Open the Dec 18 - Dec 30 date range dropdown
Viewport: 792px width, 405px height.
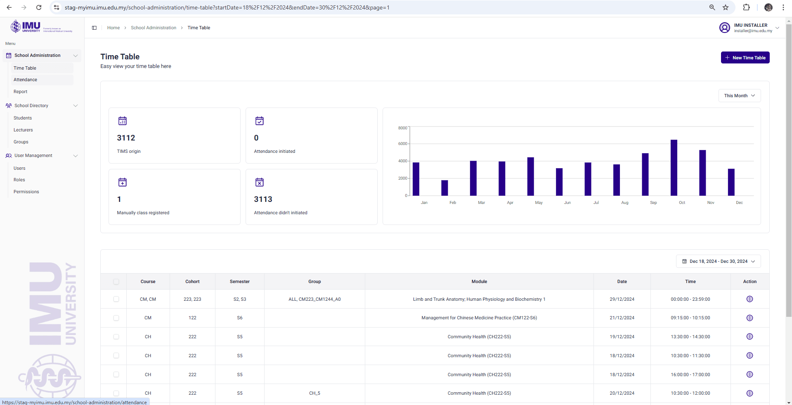point(718,261)
